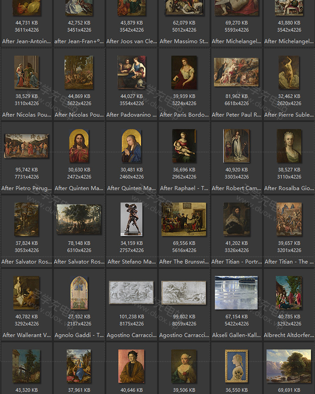Click the After Jean-Antoin file name label
This screenshot has width=315, height=394.
click(x=26, y=41)
